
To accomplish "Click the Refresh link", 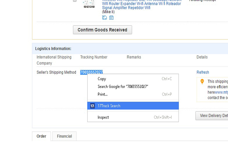I will (203, 72).
